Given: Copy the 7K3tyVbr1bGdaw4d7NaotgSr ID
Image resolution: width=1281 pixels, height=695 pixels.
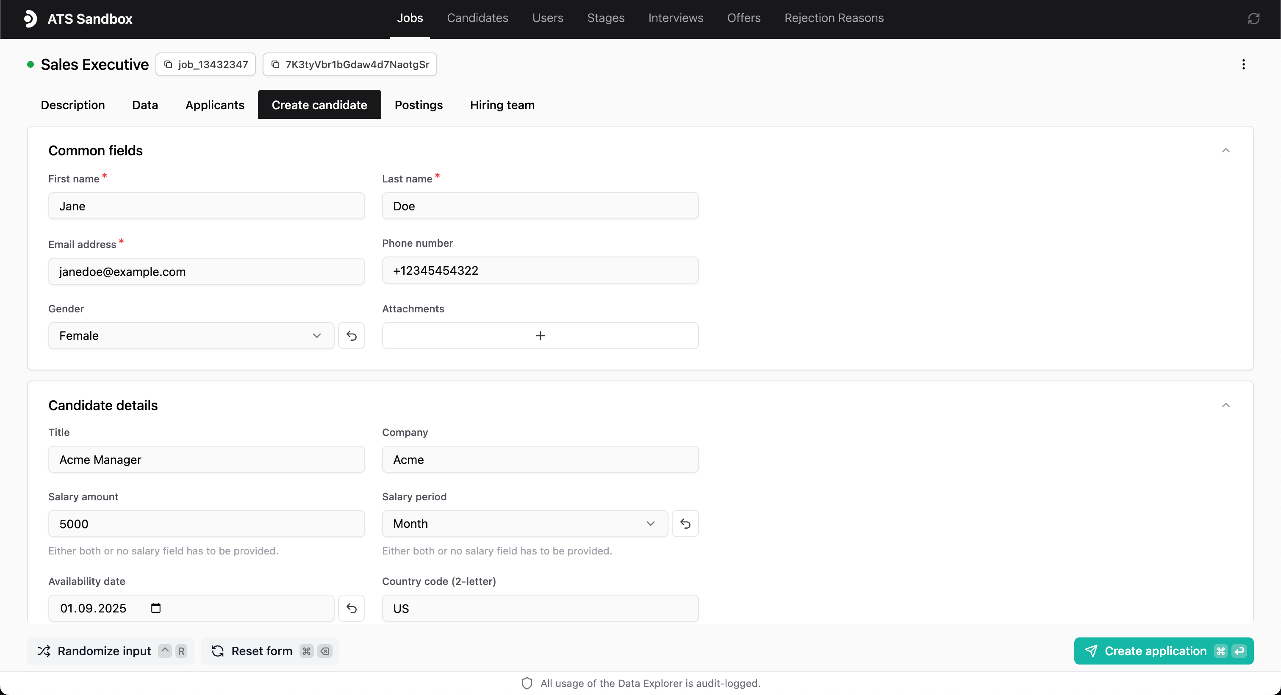Looking at the screenshot, I should click(x=350, y=65).
